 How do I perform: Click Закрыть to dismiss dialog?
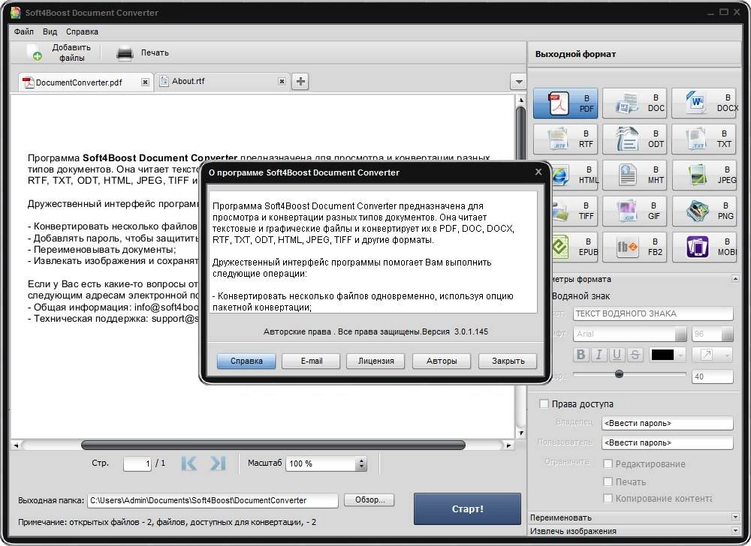point(508,361)
